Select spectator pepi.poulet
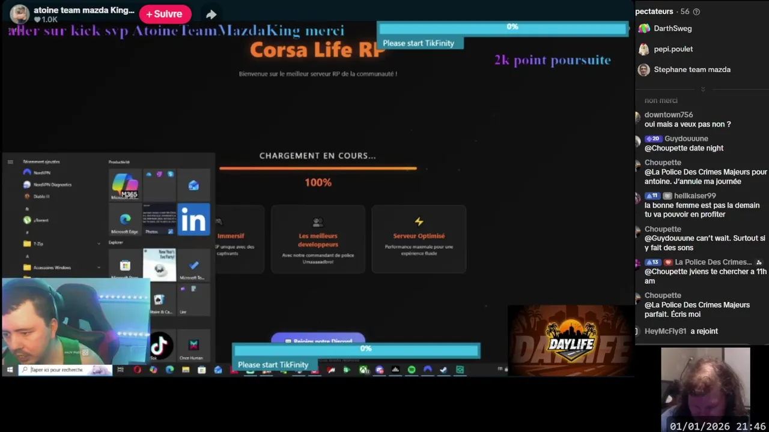 click(x=673, y=49)
